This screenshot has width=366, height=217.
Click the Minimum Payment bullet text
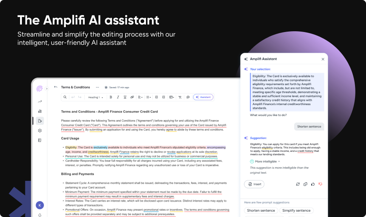[143, 194]
